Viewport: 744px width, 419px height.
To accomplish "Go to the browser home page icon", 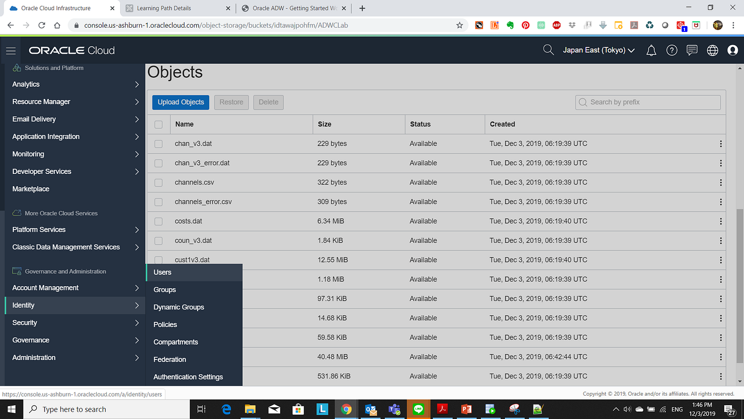I will [x=57, y=25].
